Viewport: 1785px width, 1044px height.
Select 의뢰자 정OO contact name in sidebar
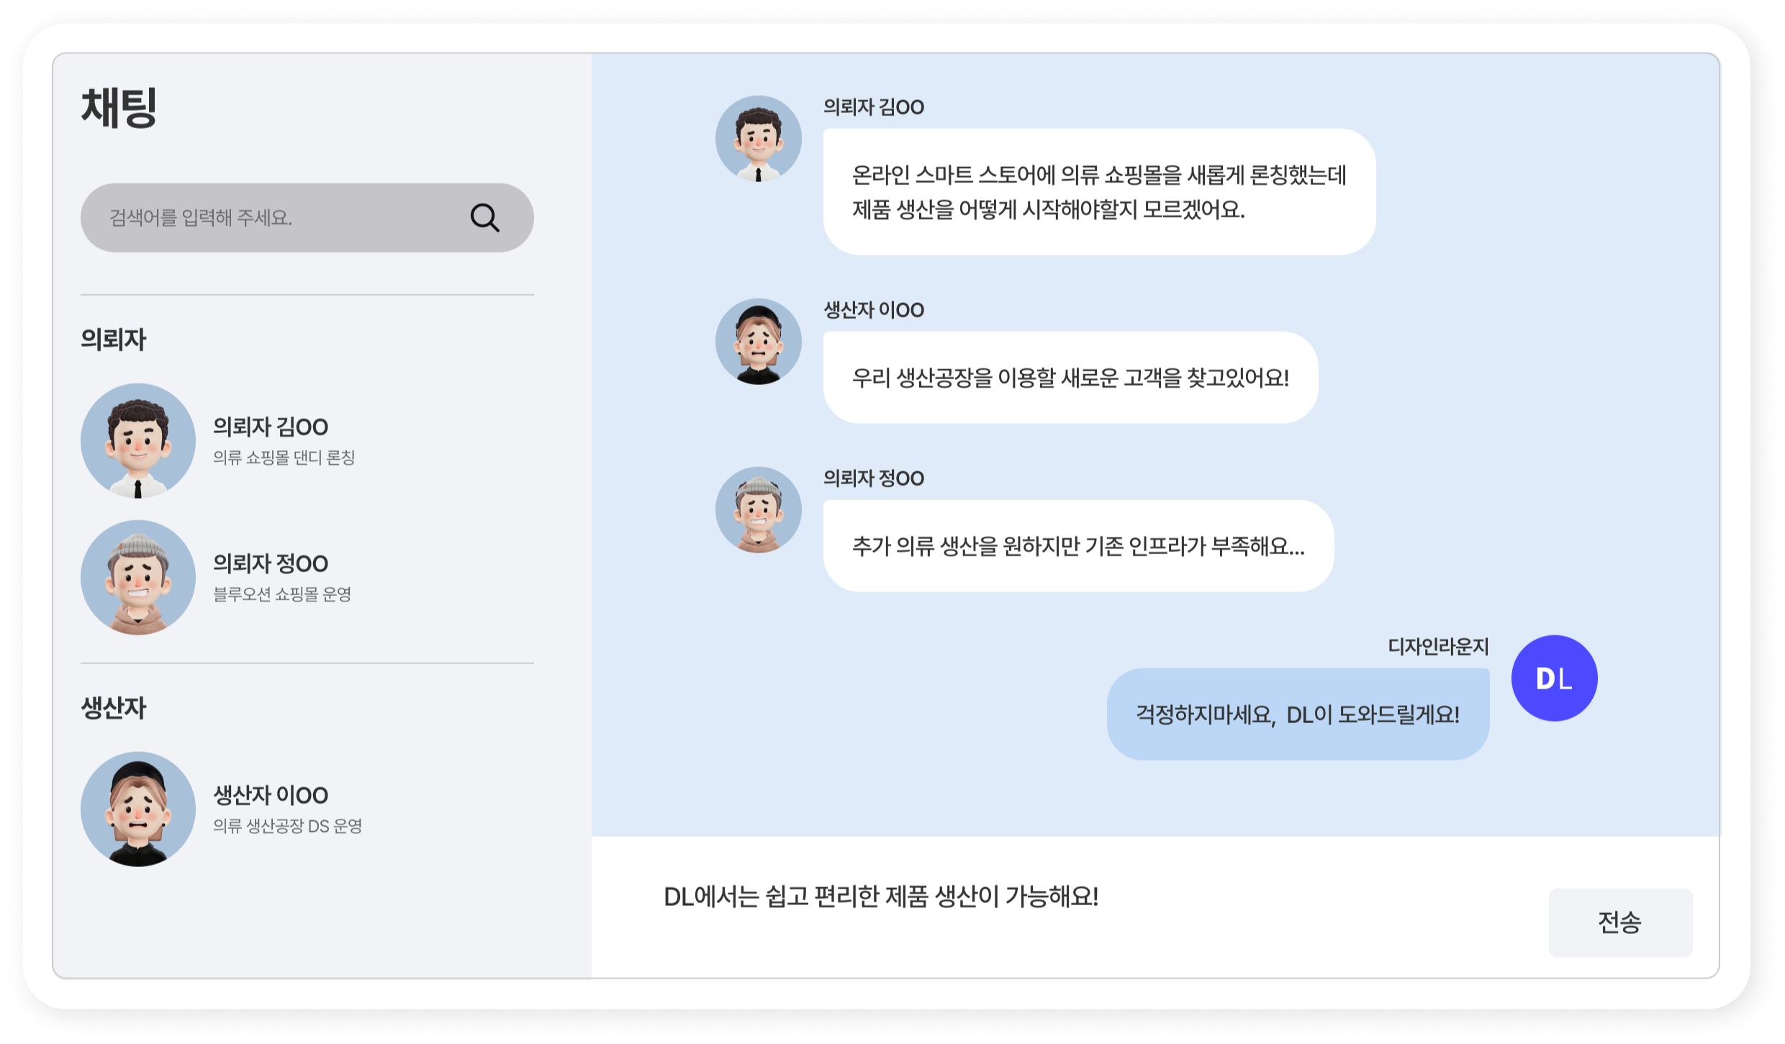pos(271,564)
